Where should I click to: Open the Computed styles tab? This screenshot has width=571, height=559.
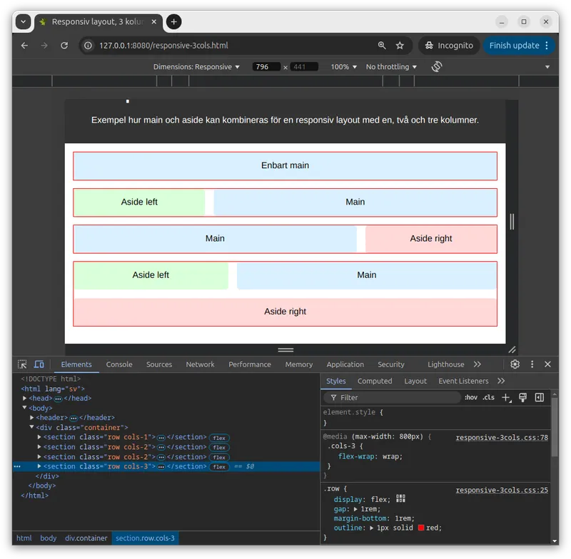pyautogui.click(x=375, y=381)
